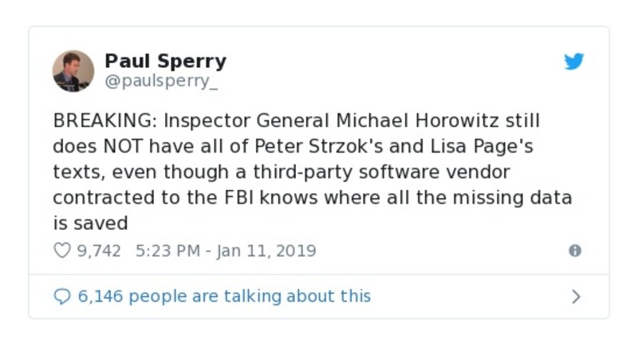638x345 pixels.
Task: Click the Twitter bird logo
Action: point(574,61)
